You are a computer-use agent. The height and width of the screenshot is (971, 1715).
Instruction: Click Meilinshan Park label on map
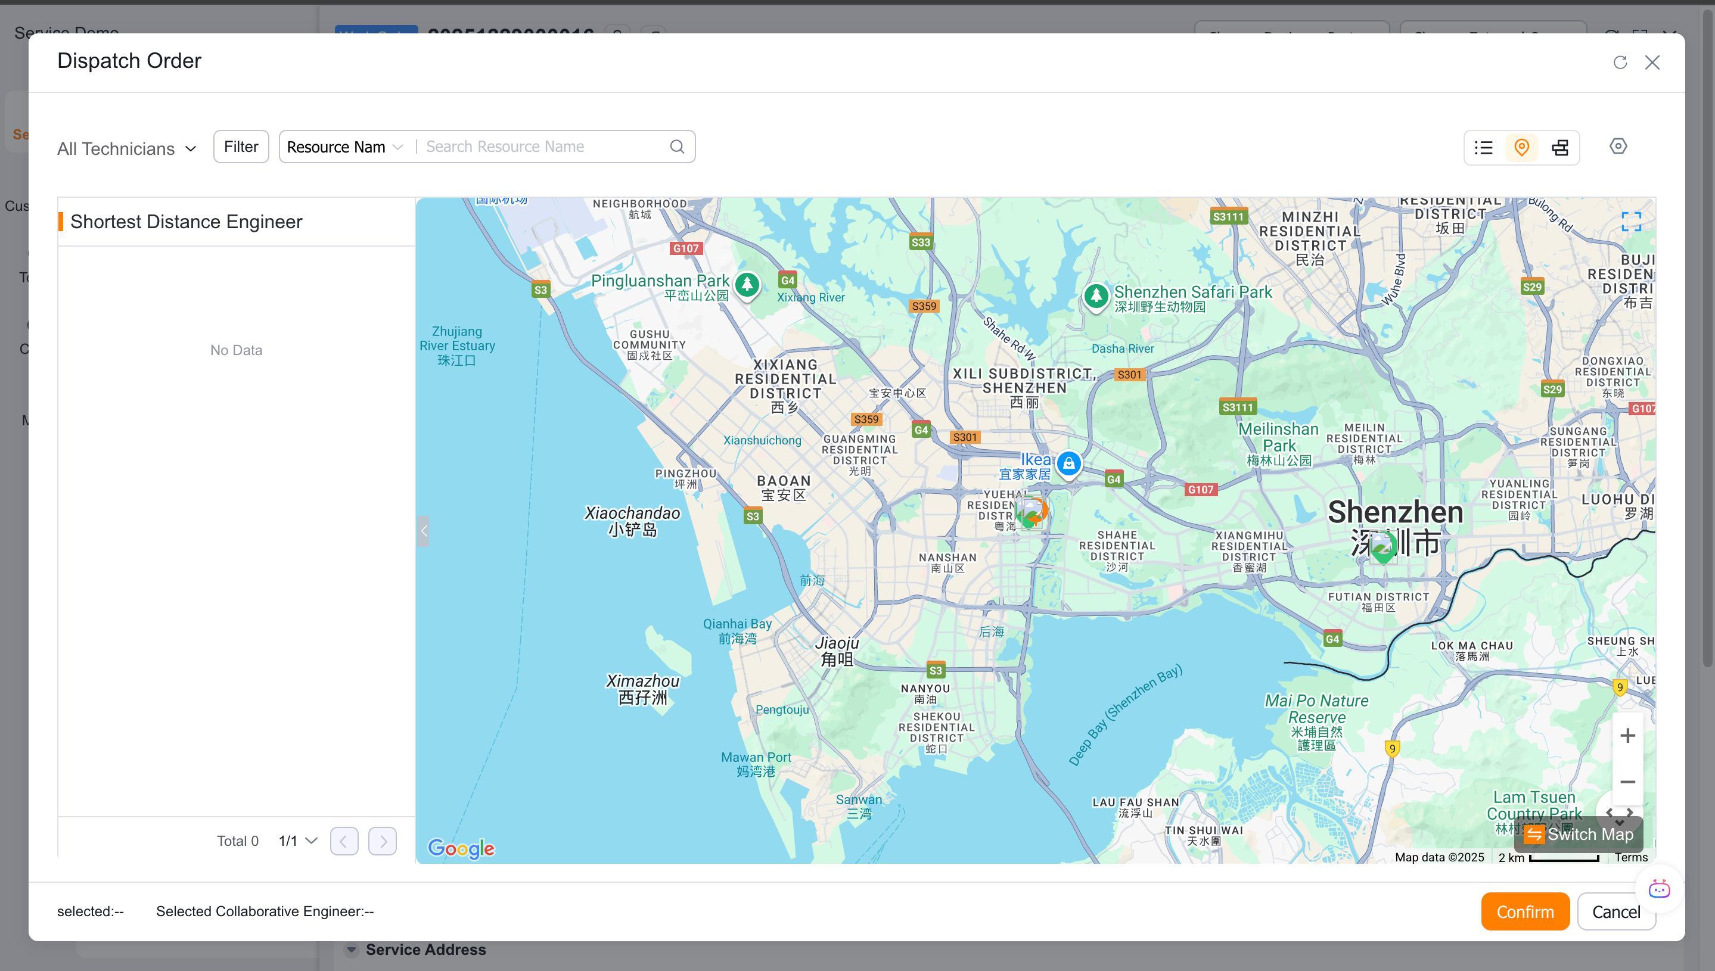click(1279, 444)
